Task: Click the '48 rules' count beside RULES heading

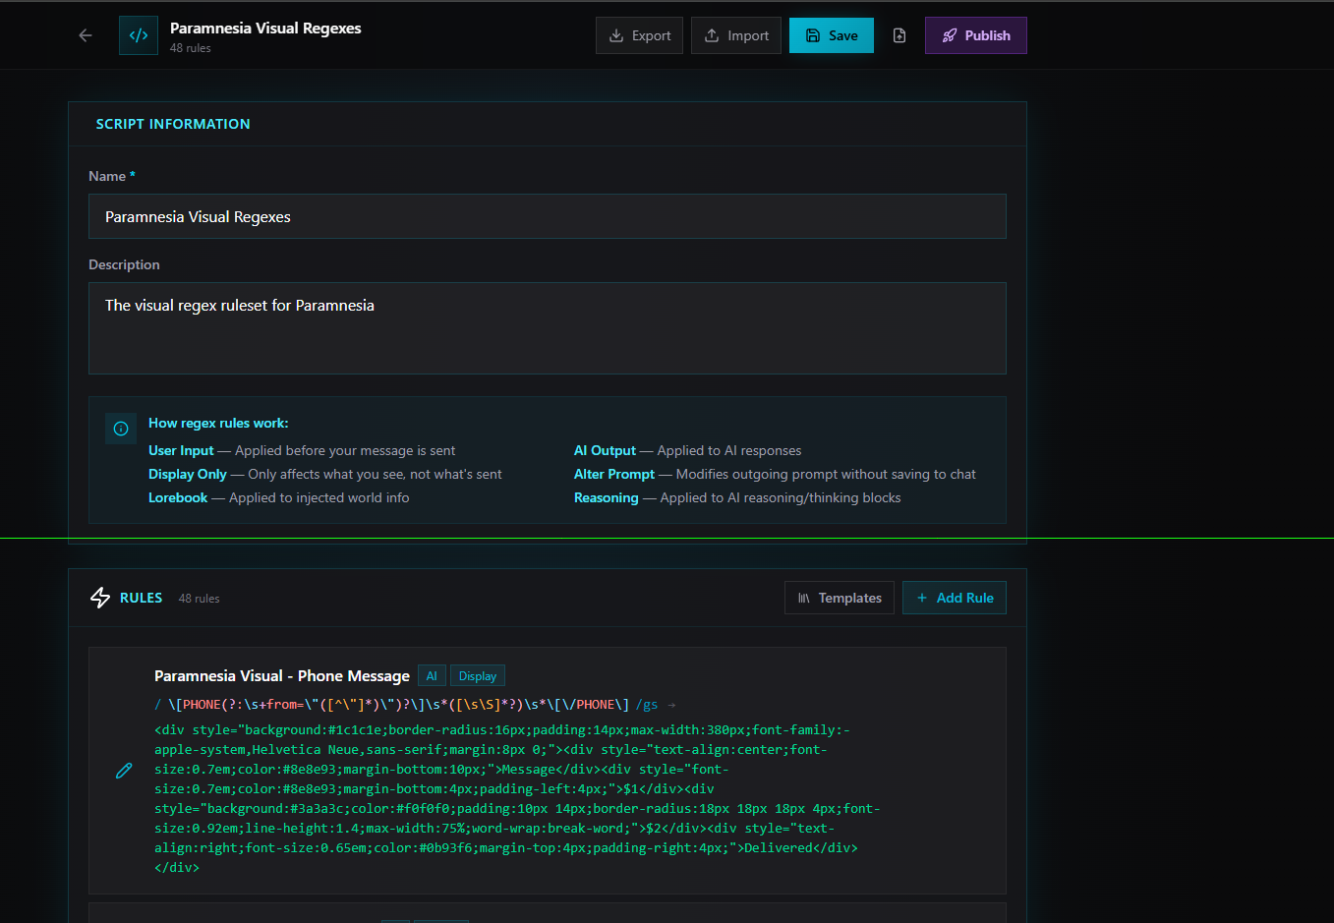Action: (x=199, y=599)
